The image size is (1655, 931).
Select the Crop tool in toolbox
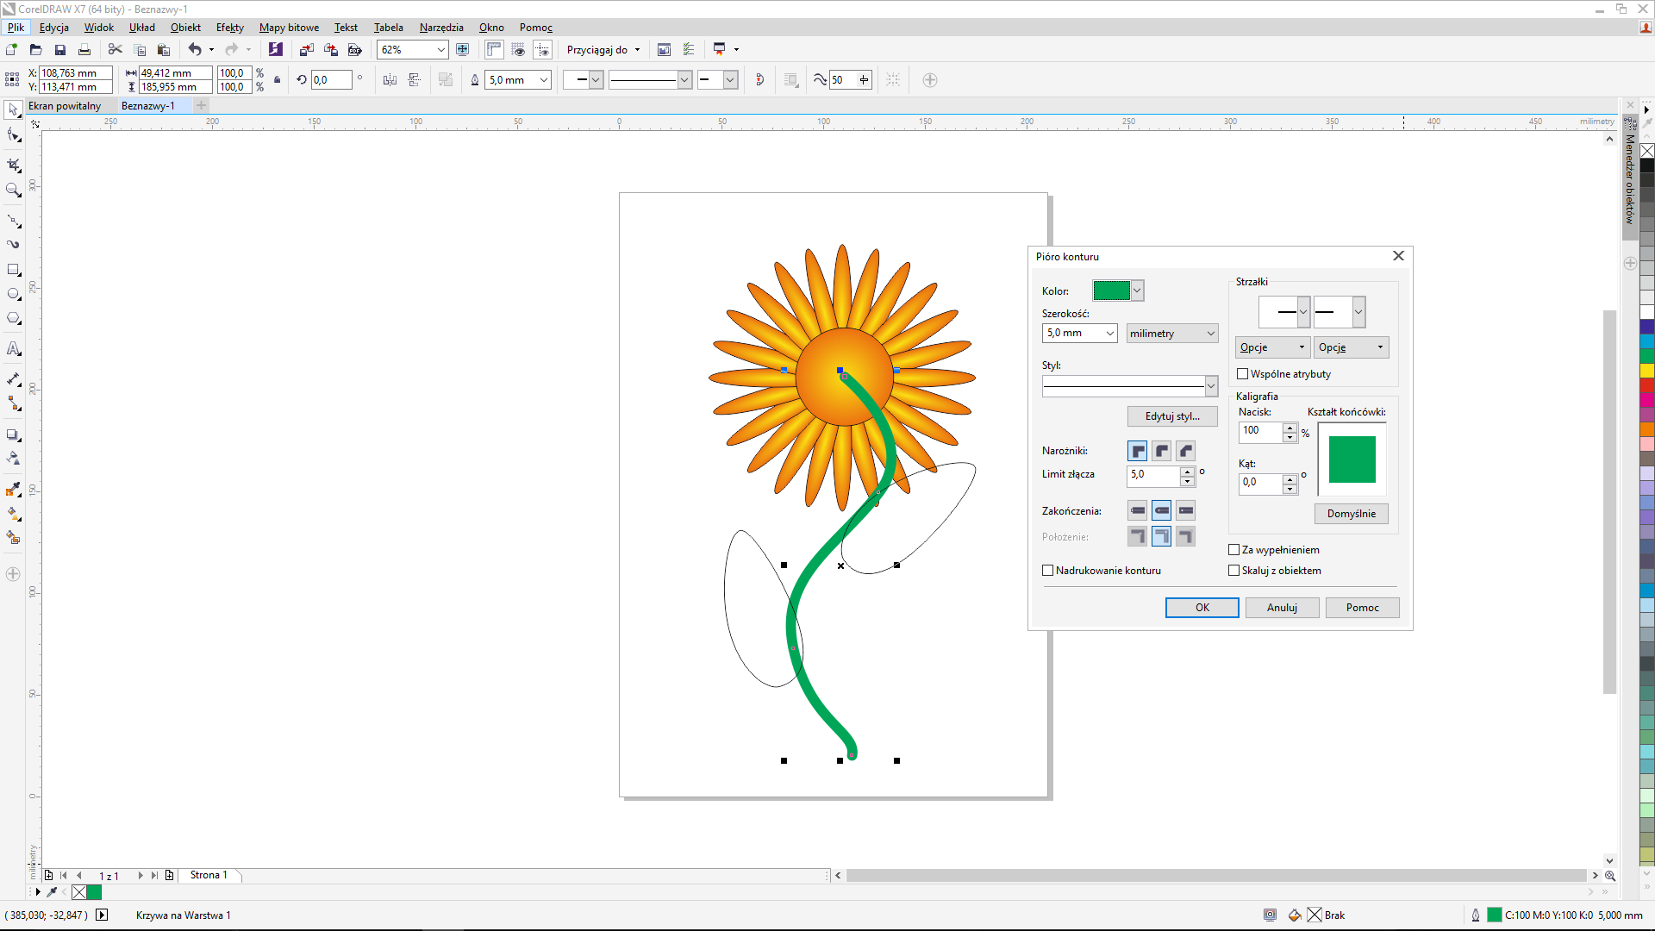[x=14, y=164]
